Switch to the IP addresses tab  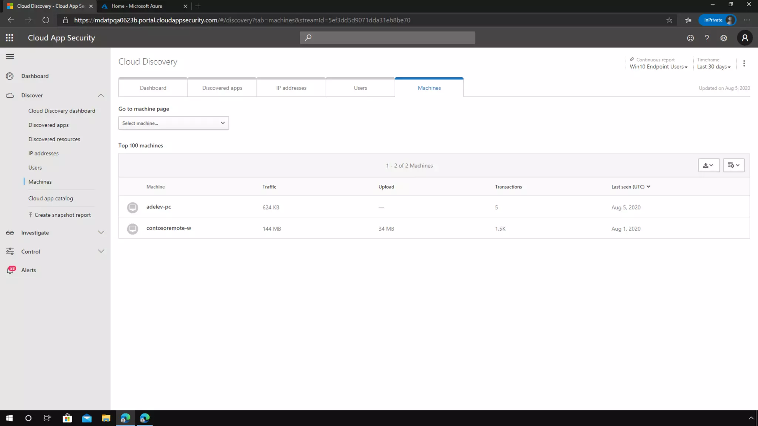pyautogui.click(x=291, y=88)
